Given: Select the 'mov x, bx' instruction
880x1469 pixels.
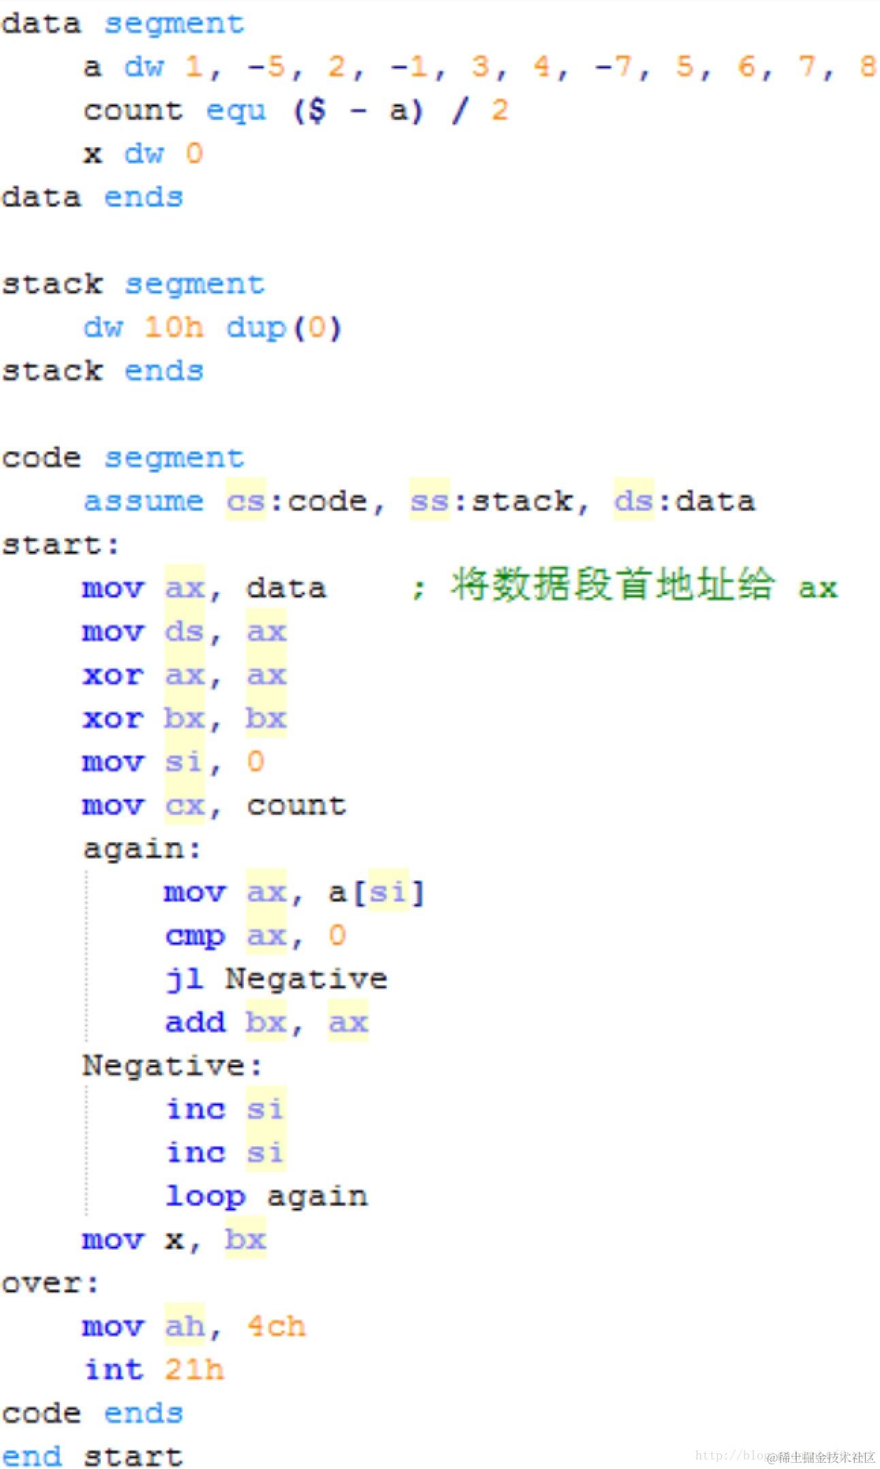Looking at the screenshot, I should pos(174,1240).
